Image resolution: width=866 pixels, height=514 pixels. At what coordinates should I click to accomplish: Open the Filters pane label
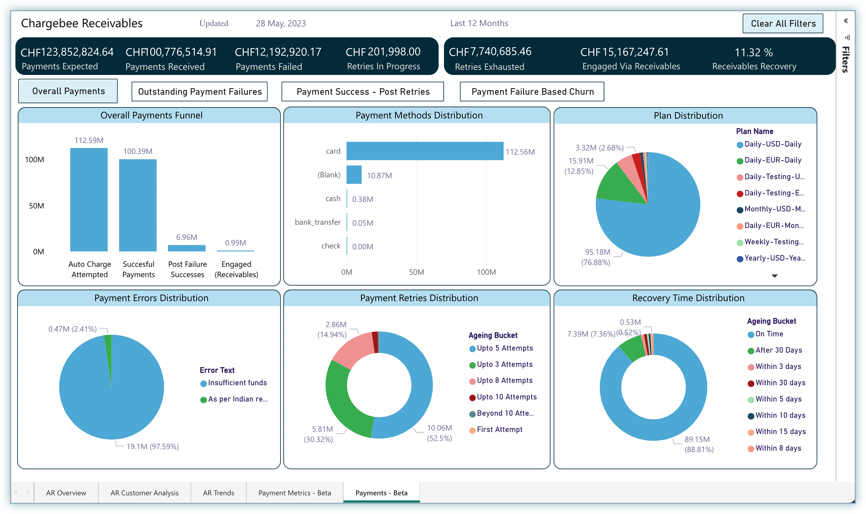[846, 59]
